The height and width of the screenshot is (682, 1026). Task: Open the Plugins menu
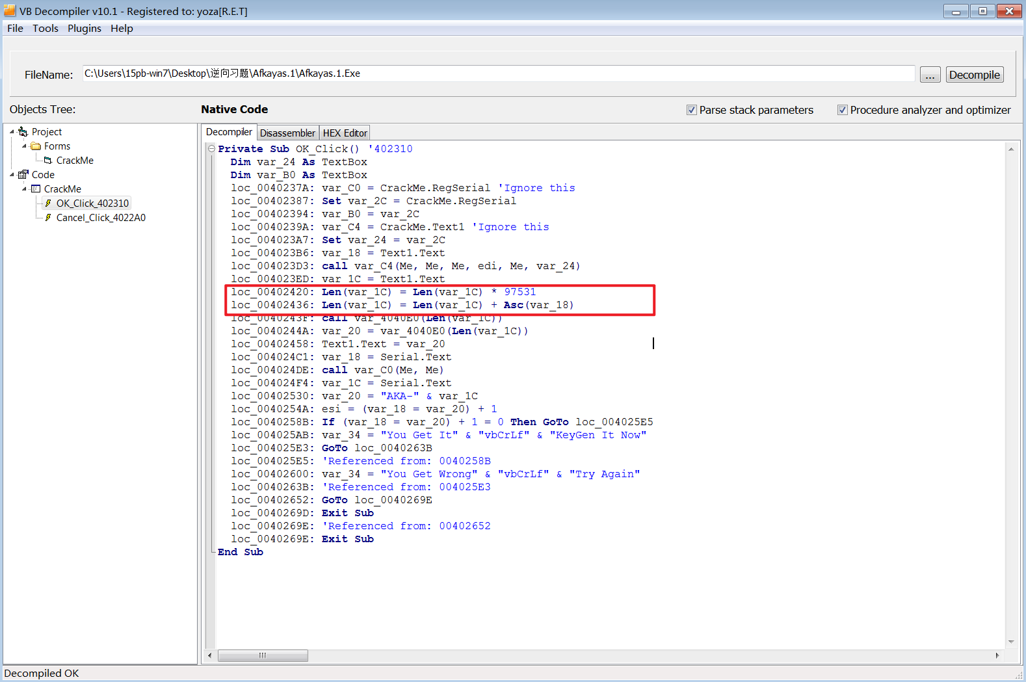pos(85,29)
